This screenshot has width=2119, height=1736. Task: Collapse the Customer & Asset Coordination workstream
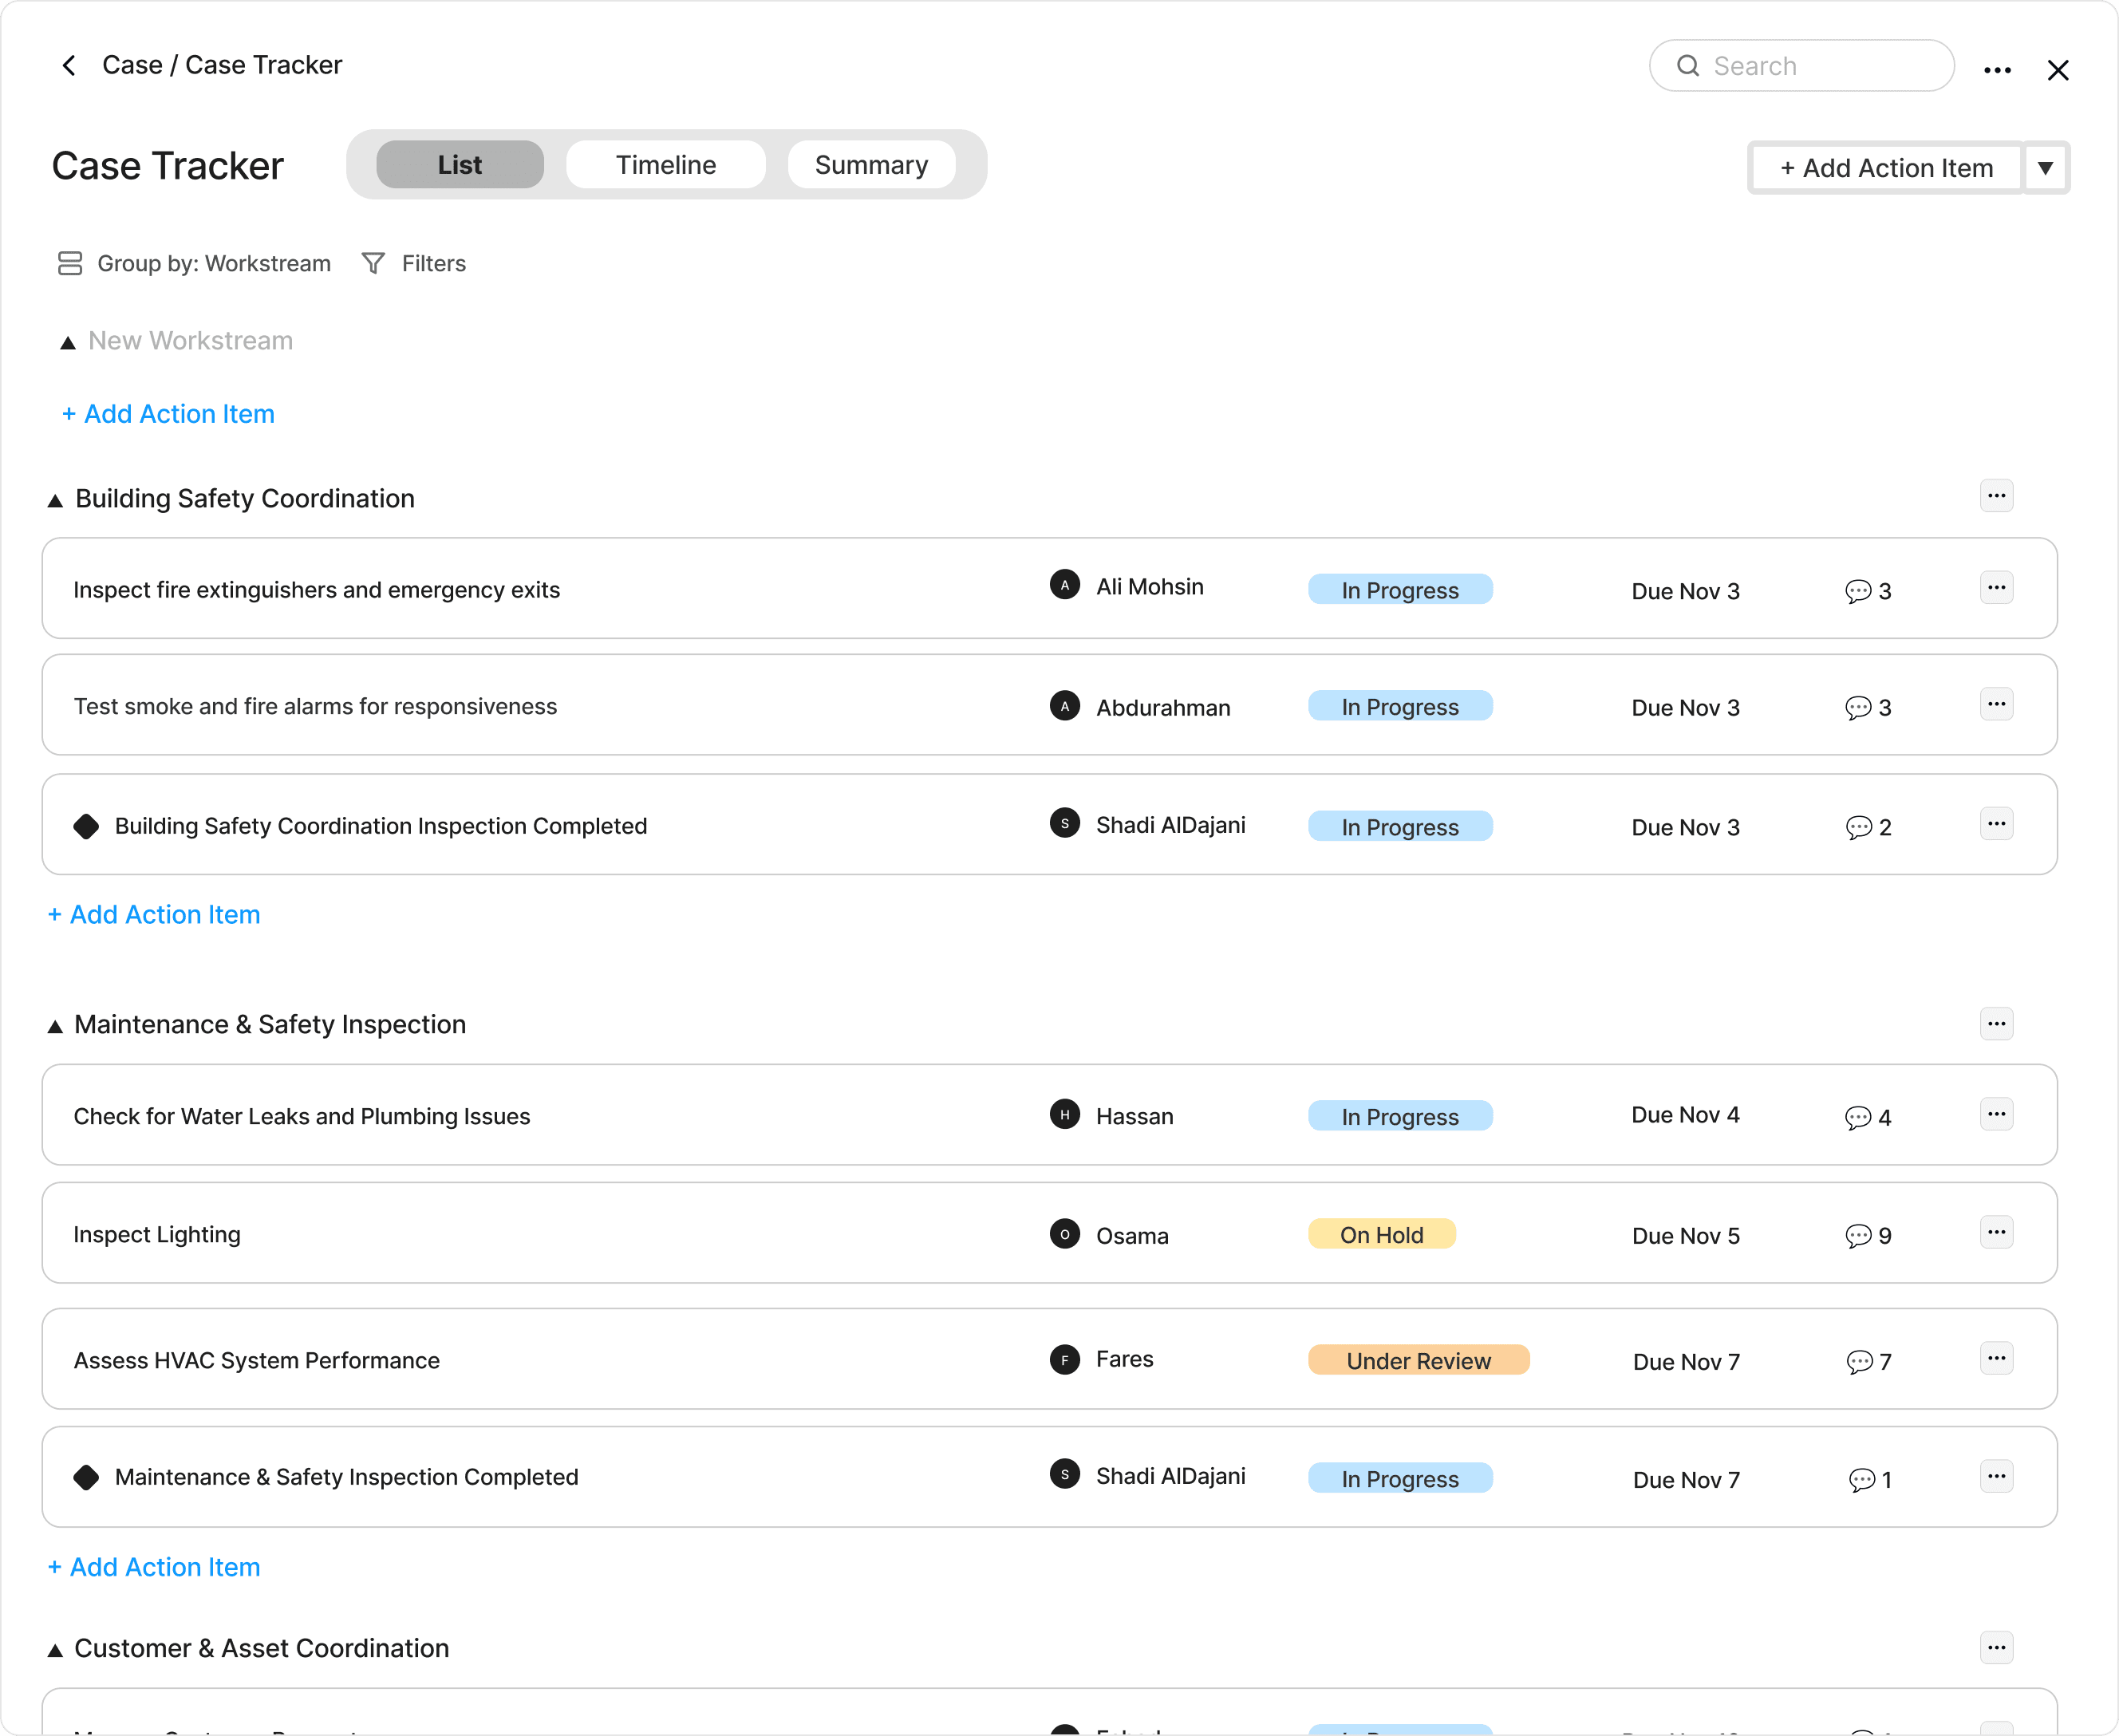55,1650
